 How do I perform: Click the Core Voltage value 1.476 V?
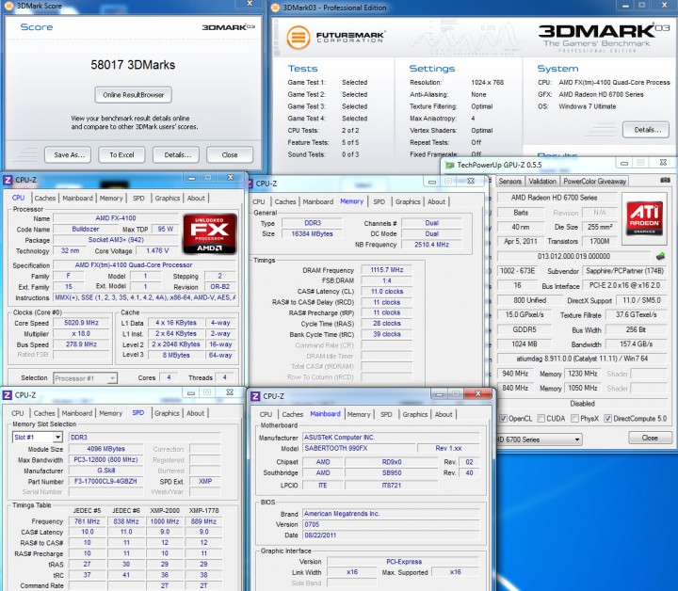click(157, 250)
